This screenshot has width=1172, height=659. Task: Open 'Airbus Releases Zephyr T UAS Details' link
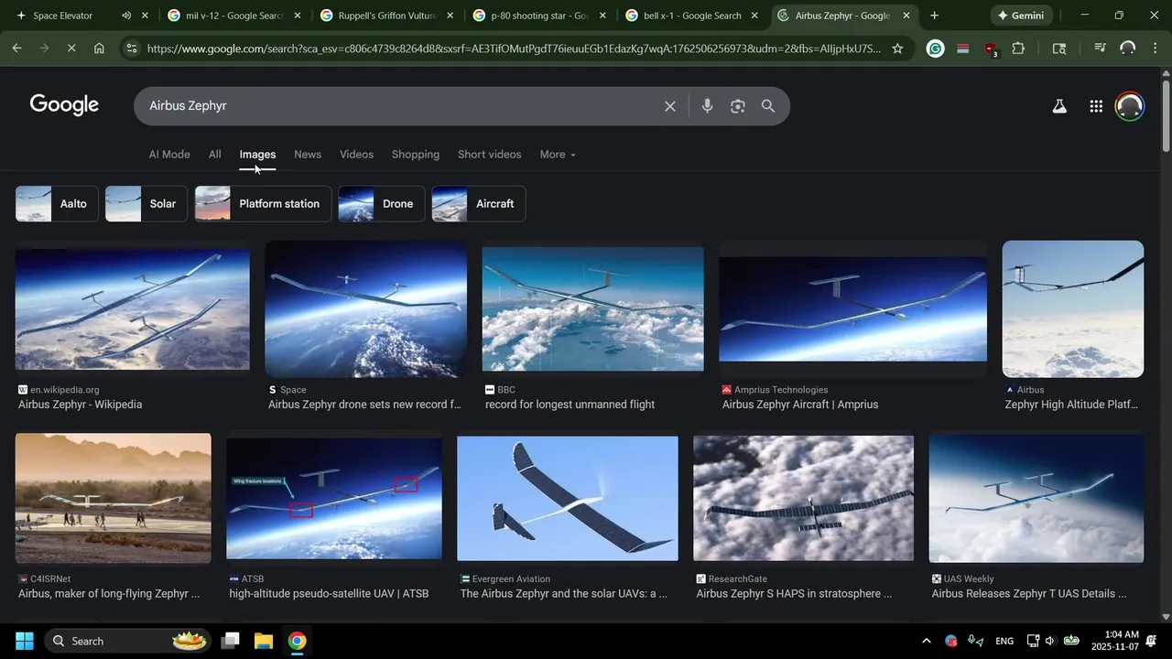tap(1029, 594)
